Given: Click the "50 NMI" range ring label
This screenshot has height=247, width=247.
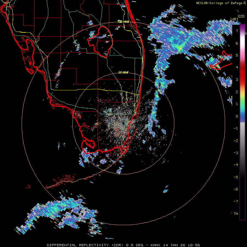Looking at the screenshot, I should tap(123, 72).
